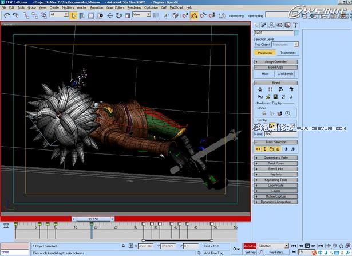352x256 pixels.
Task: Open the Animation menu
Action: coord(97,7)
